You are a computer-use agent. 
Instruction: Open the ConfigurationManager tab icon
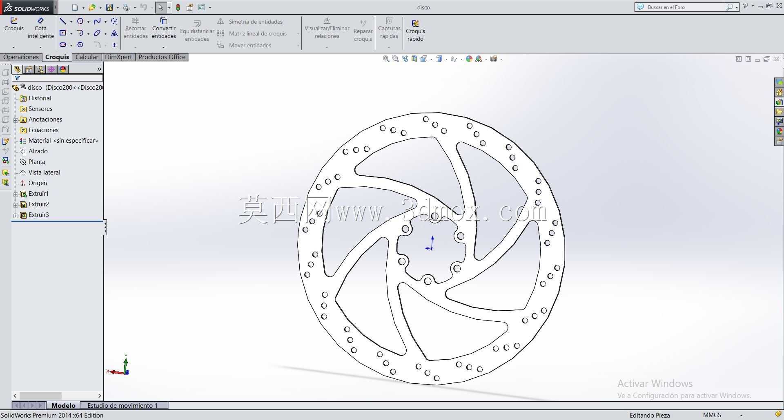pos(40,69)
